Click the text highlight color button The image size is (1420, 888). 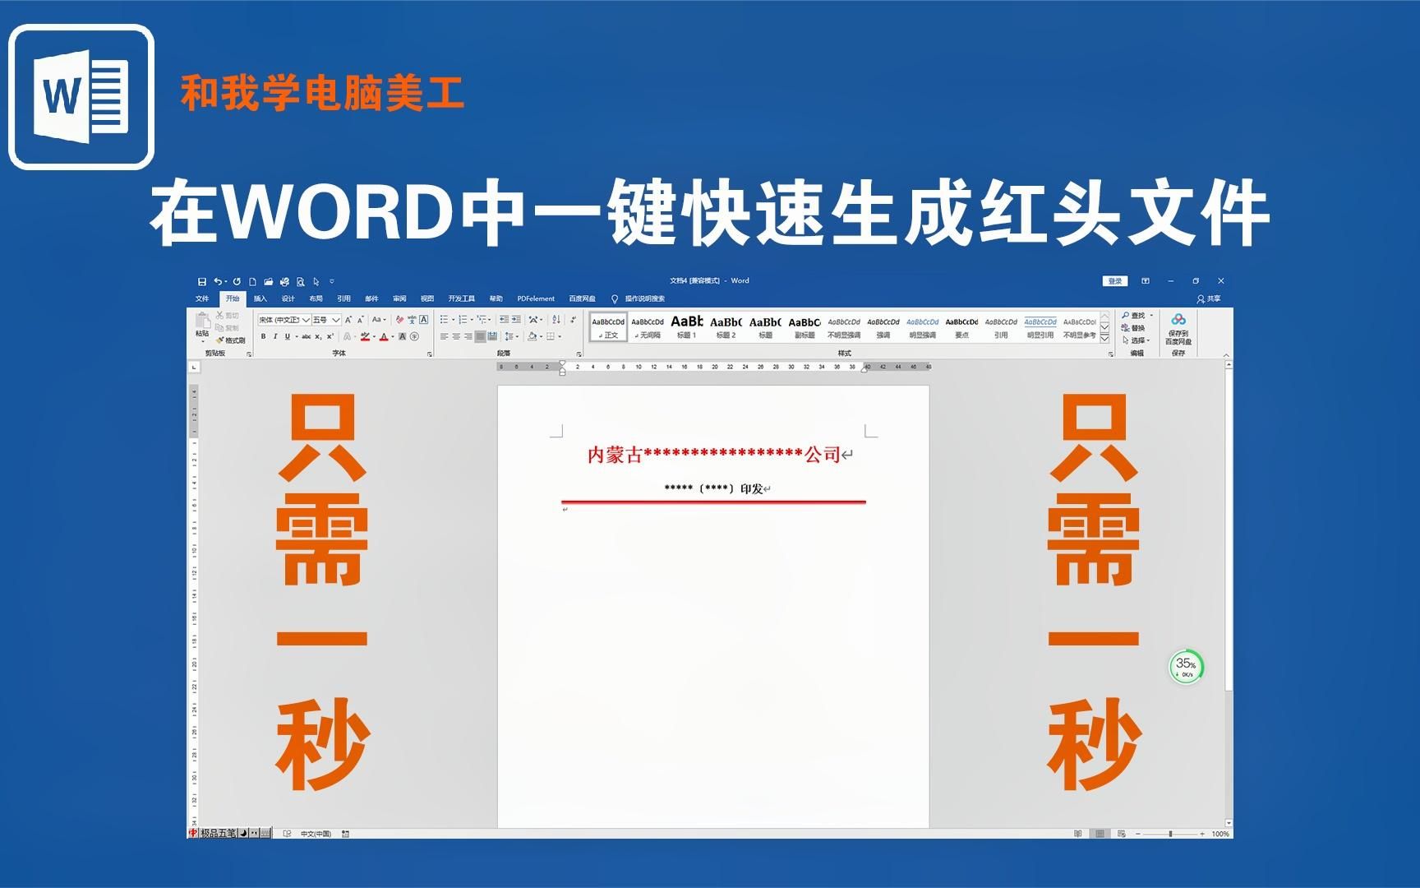pyautogui.click(x=365, y=336)
